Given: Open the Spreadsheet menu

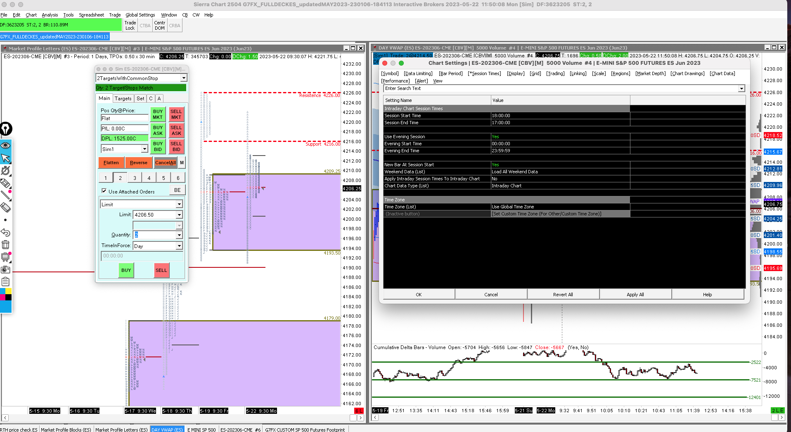Looking at the screenshot, I should click(x=92, y=15).
